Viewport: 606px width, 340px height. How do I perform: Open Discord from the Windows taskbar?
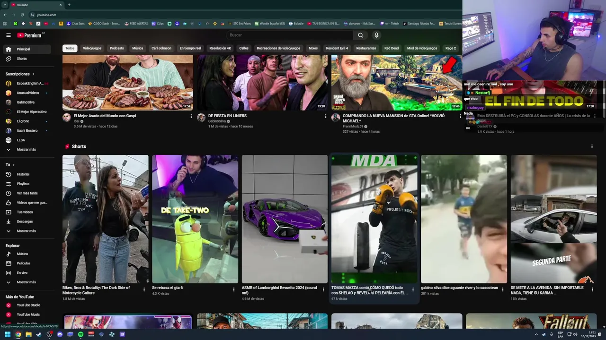(x=60, y=334)
